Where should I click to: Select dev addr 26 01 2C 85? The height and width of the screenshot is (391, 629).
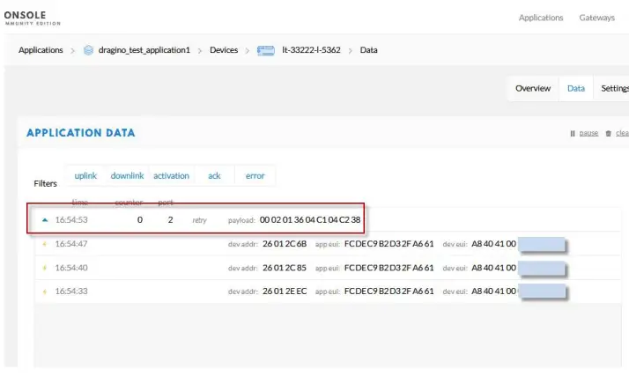click(285, 268)
